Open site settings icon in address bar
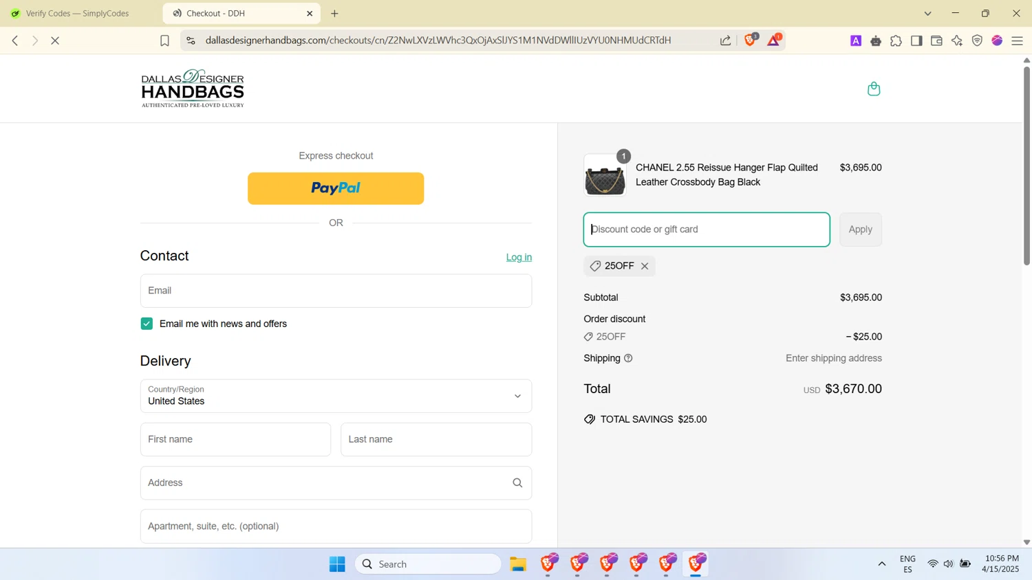 pos(191,41)
